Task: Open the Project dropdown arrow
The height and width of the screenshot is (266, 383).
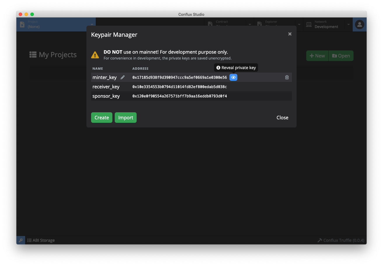Action: coord(92,24)
